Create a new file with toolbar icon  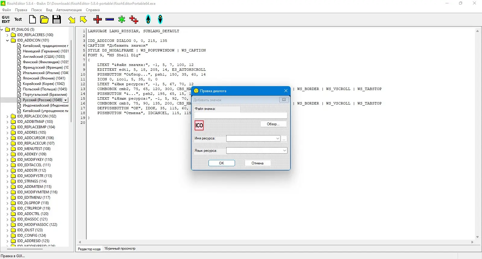[x=32, y=20]
